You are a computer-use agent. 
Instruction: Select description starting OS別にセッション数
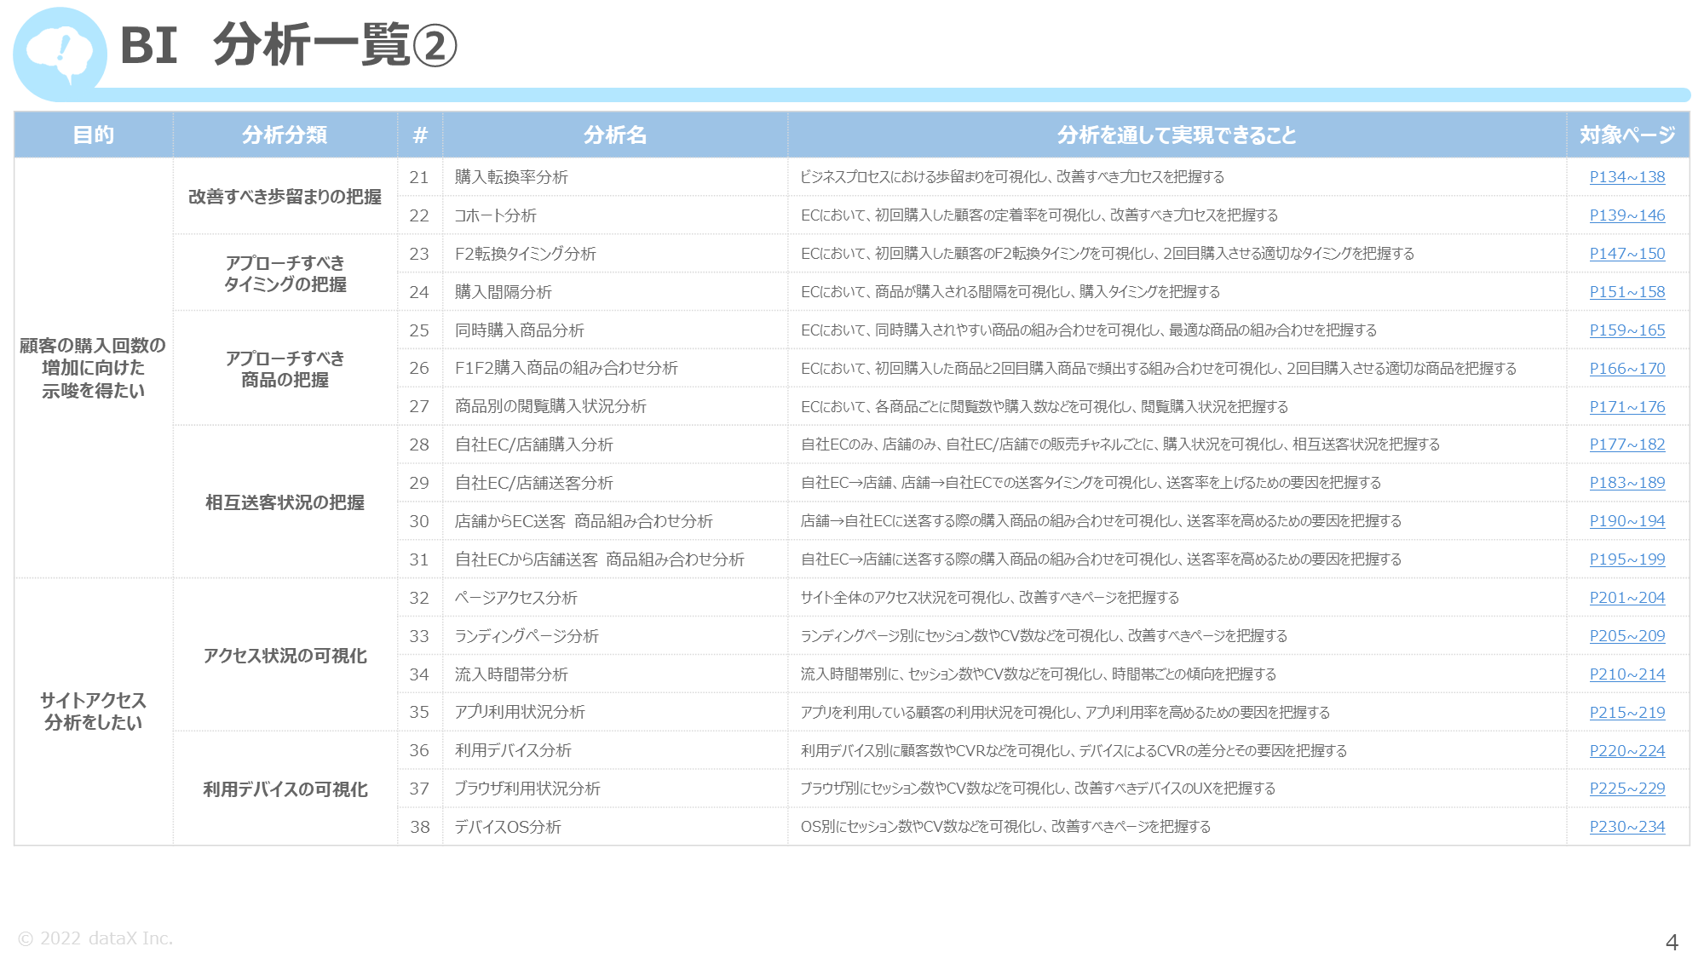pyautogui.click(x=1005, y=827)
